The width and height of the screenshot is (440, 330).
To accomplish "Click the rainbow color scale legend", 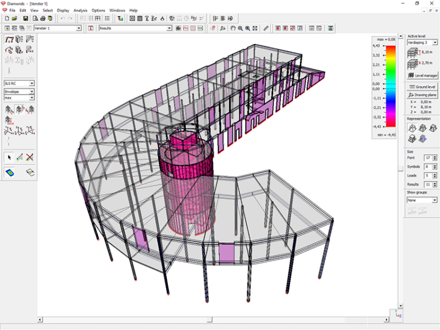I will [391, 85].
